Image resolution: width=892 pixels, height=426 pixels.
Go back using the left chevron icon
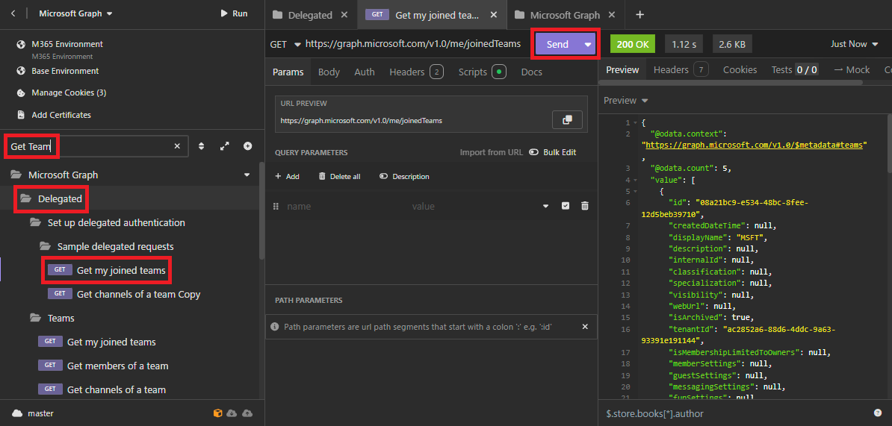click(13, 13)
